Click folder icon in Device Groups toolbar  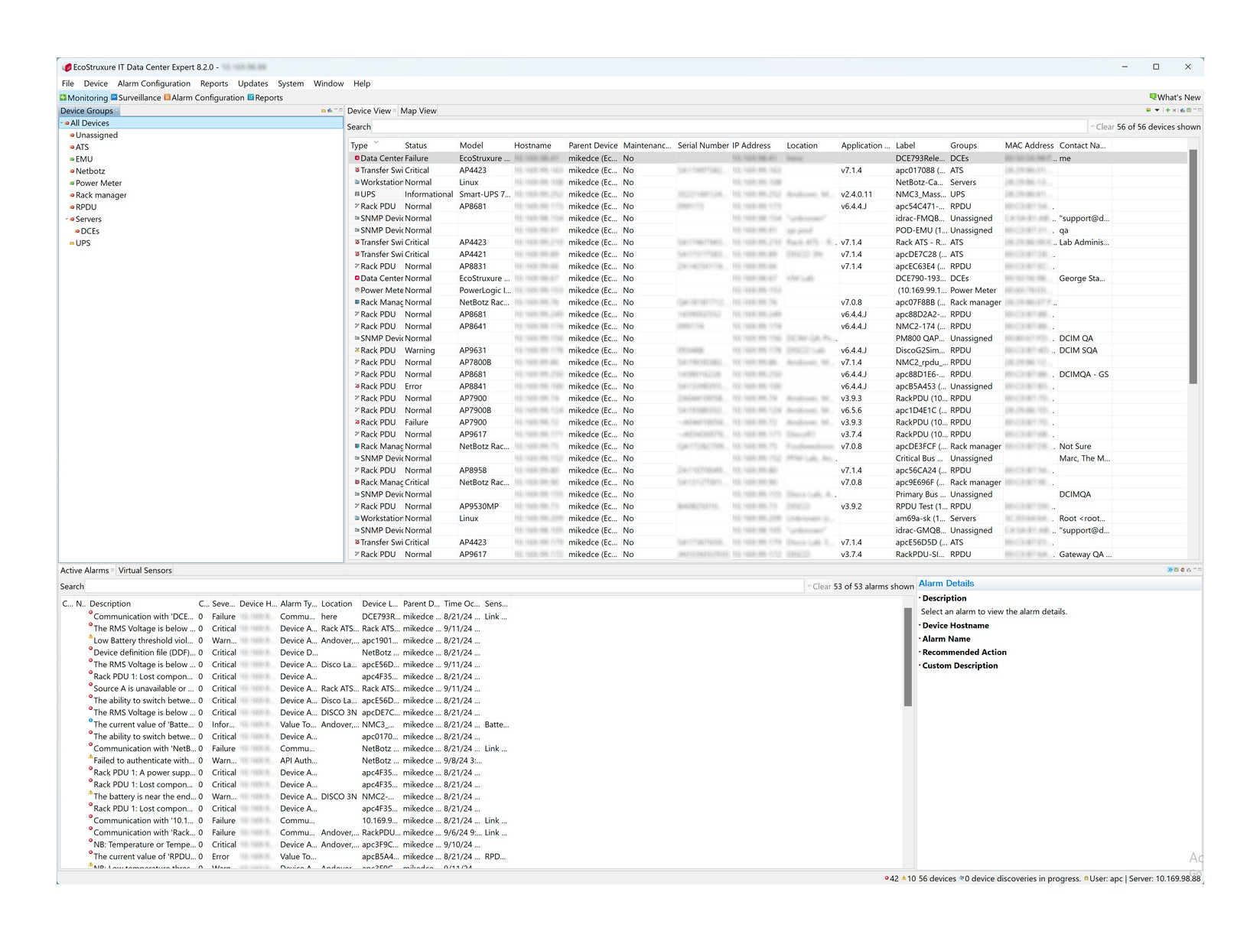click(x=324, y=110)
